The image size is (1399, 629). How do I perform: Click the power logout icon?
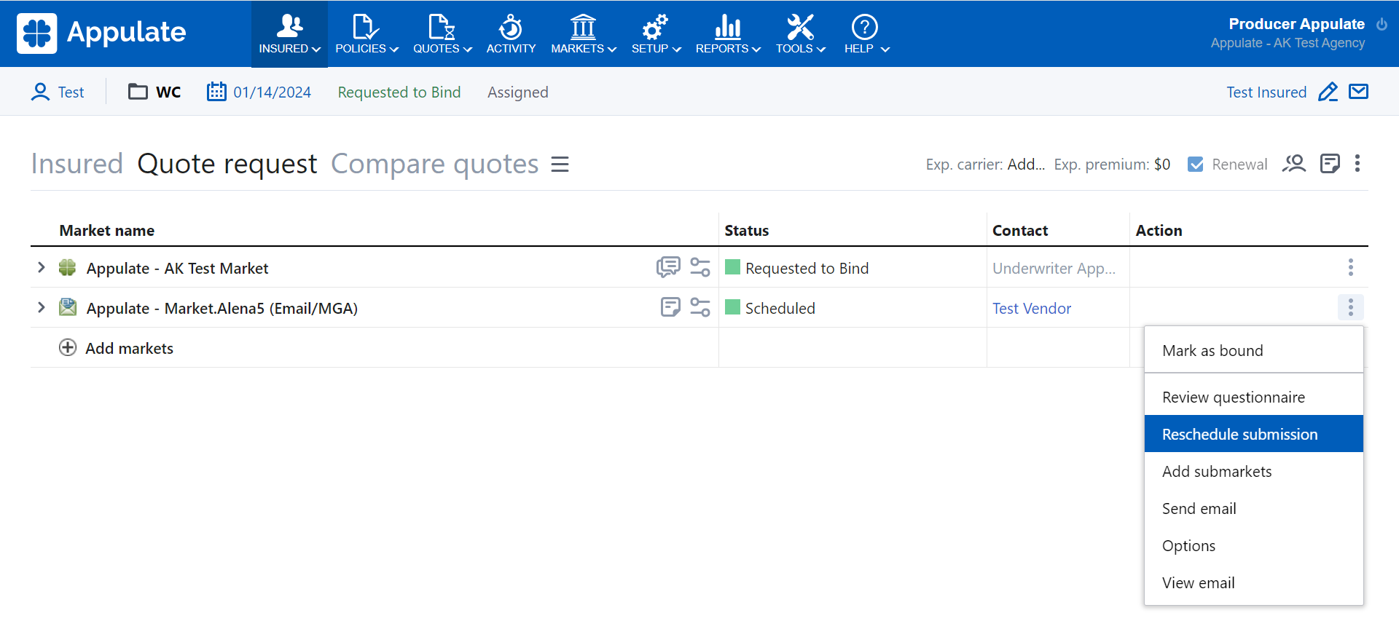coord(1382,24)
